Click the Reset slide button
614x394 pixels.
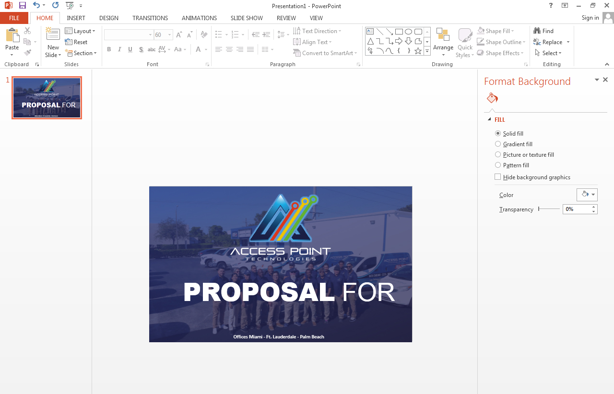77,42
